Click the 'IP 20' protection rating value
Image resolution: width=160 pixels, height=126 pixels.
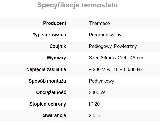click(94, 104)
